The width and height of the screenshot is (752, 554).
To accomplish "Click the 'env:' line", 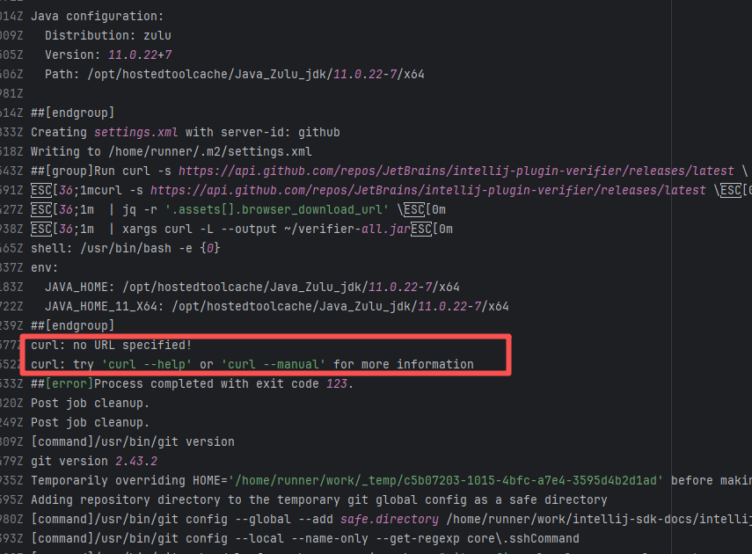I will [x=45, y=267].
